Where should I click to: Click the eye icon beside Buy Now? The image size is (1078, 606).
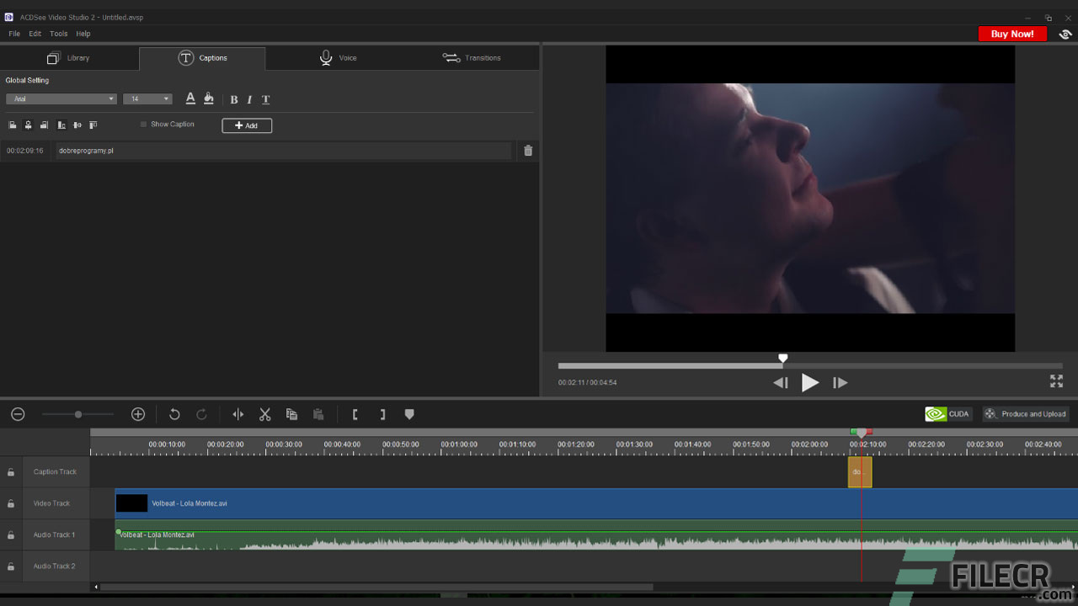(x=1065, y=35)
